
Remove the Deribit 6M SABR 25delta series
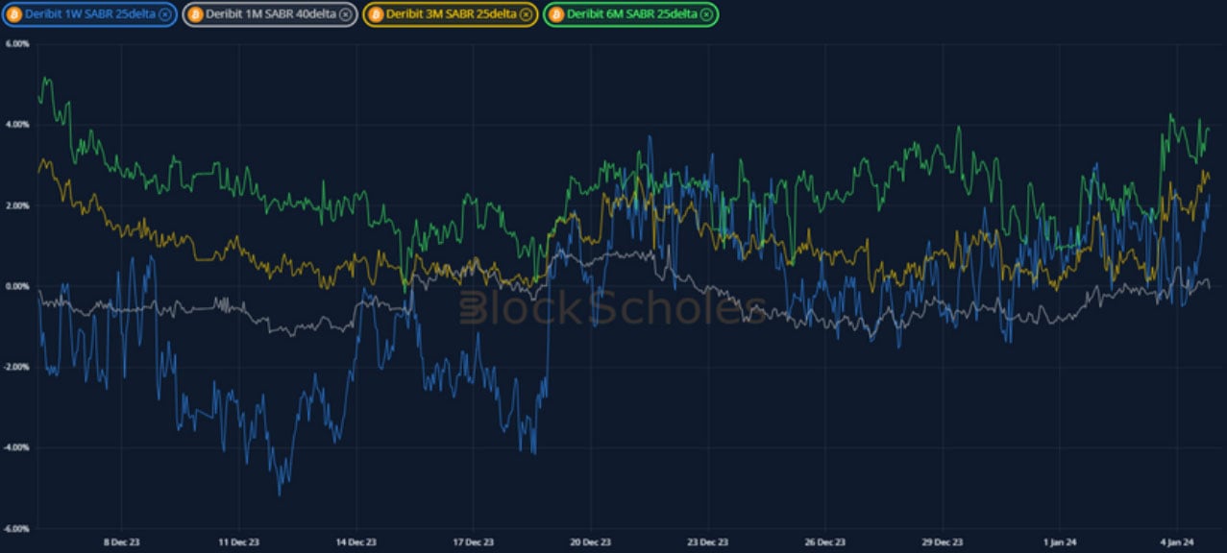pos(705,14)
